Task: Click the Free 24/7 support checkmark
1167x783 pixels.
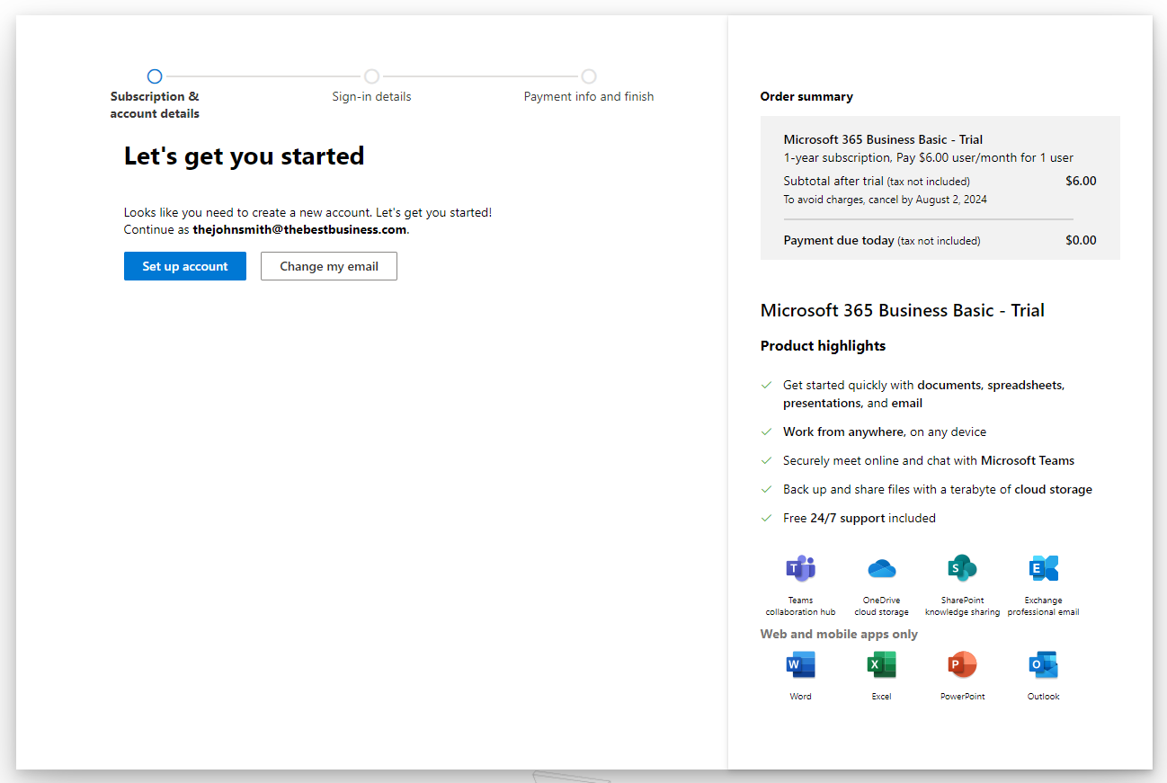Action: point(767,518)
